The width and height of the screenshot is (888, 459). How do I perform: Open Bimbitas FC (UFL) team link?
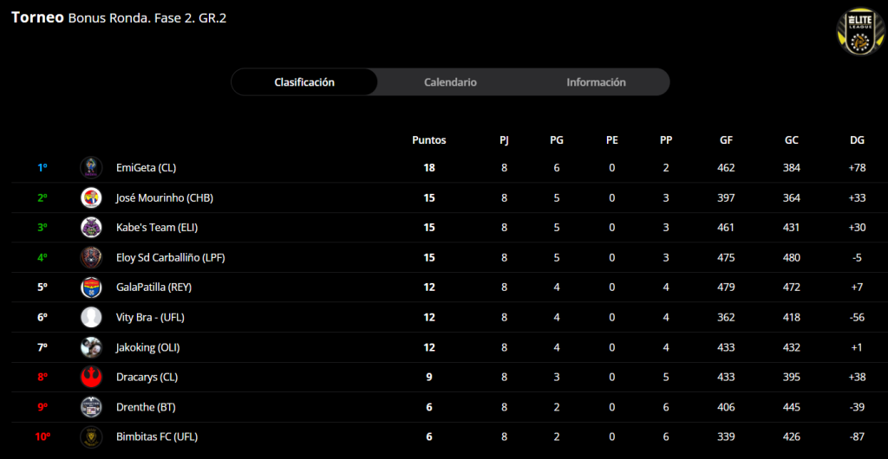tap(156, 437)
